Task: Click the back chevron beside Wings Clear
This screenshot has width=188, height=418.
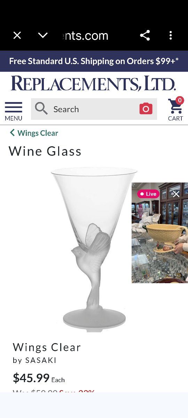Action: (12, 133)
